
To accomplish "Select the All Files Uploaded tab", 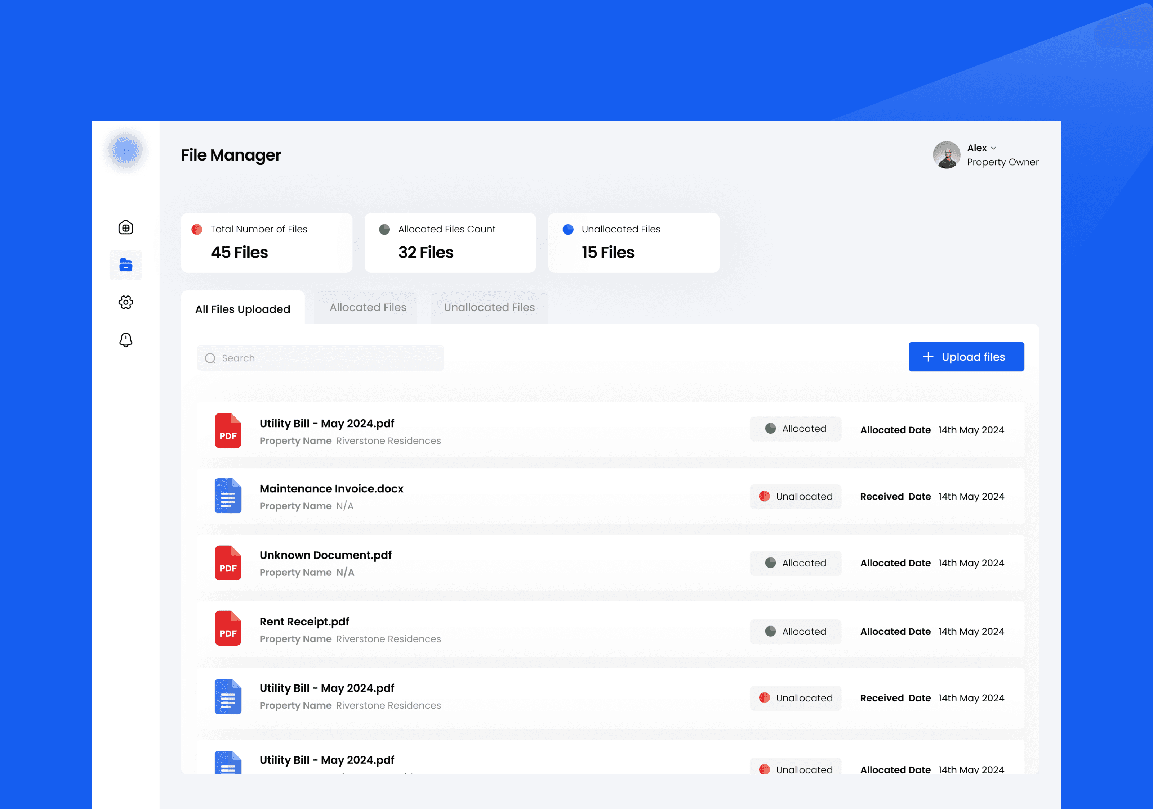I will coord(242,309).
